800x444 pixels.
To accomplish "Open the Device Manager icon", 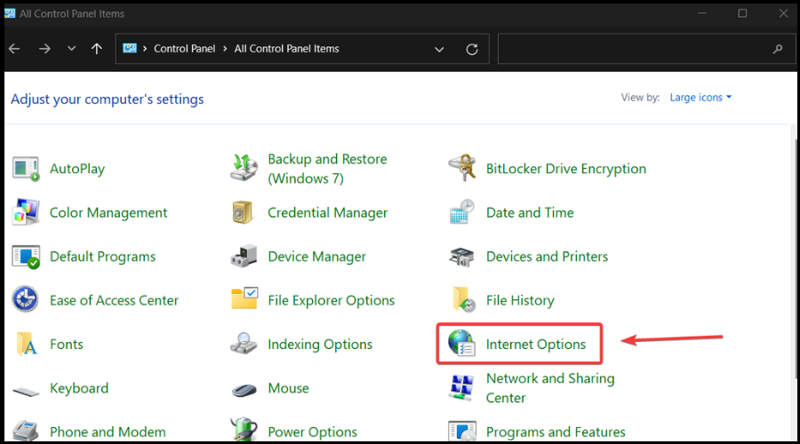I will click(244, 257).
